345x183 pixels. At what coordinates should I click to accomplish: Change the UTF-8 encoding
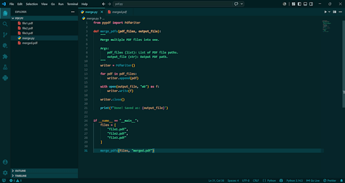(x=246, y=180)
